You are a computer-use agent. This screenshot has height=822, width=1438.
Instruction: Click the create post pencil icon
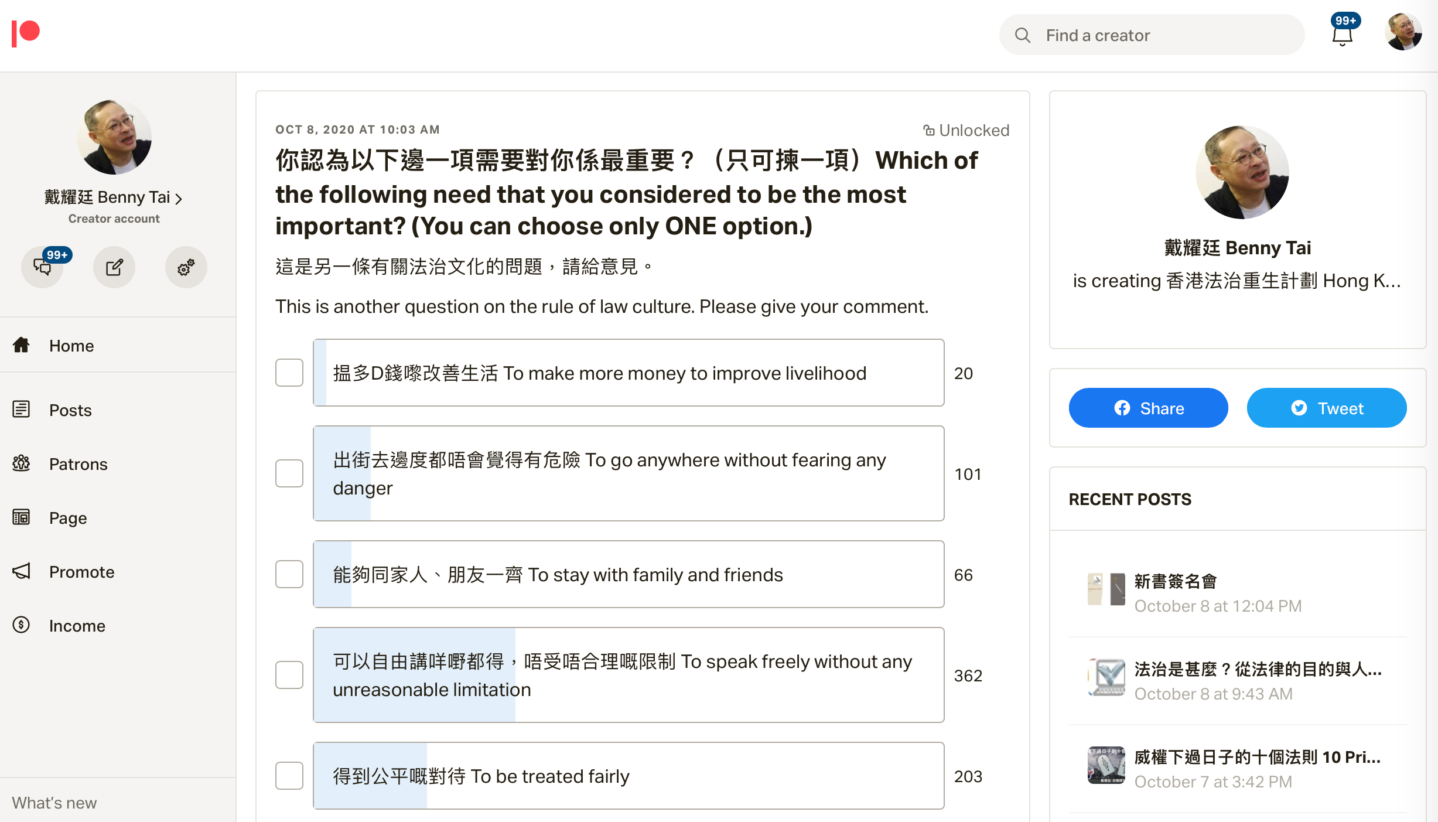pyautogui.click(x=114, y=267)
